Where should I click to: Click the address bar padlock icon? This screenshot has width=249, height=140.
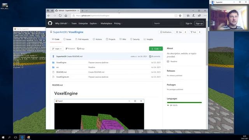[x=74, y=16]
